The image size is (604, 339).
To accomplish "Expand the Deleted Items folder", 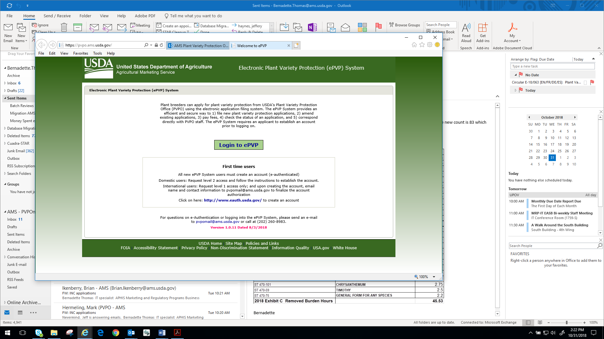I will tap(5, 136).
